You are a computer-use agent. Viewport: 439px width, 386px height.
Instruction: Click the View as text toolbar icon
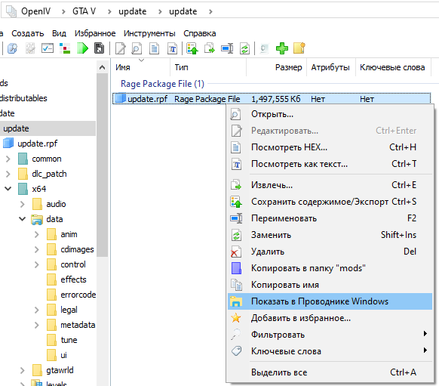(172, 48)
